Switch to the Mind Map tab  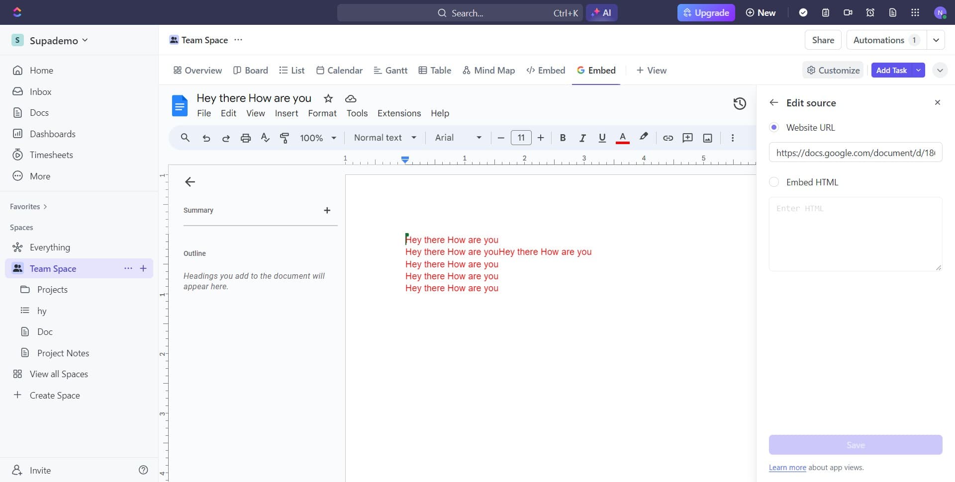(488, 71)
